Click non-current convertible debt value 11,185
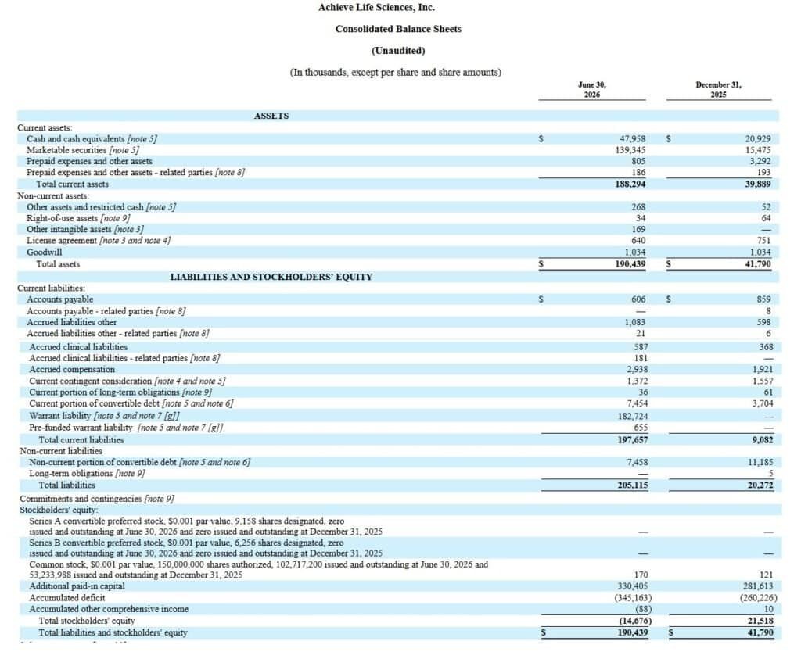Viewport: 801px width, 659px height. click(760, 463)
